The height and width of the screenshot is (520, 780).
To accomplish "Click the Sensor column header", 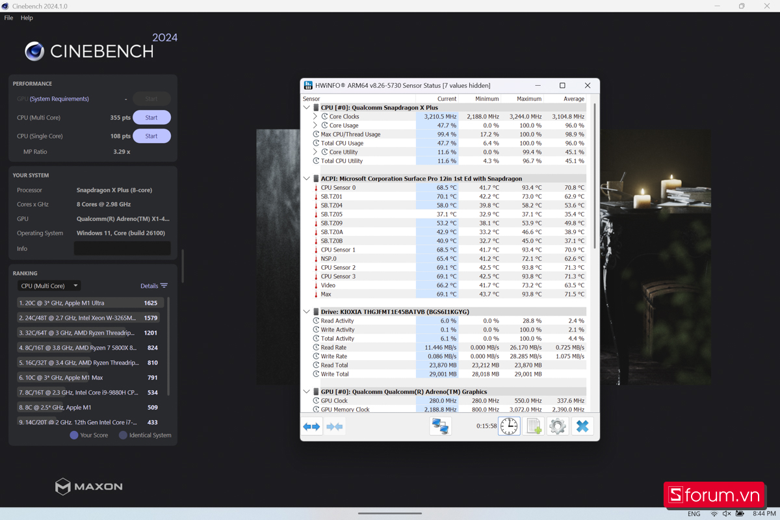I will tap(357, 99).
